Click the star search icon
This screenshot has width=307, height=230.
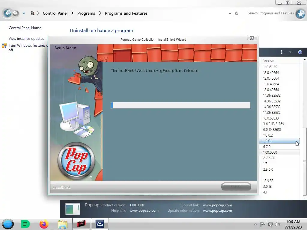[300, 14]
